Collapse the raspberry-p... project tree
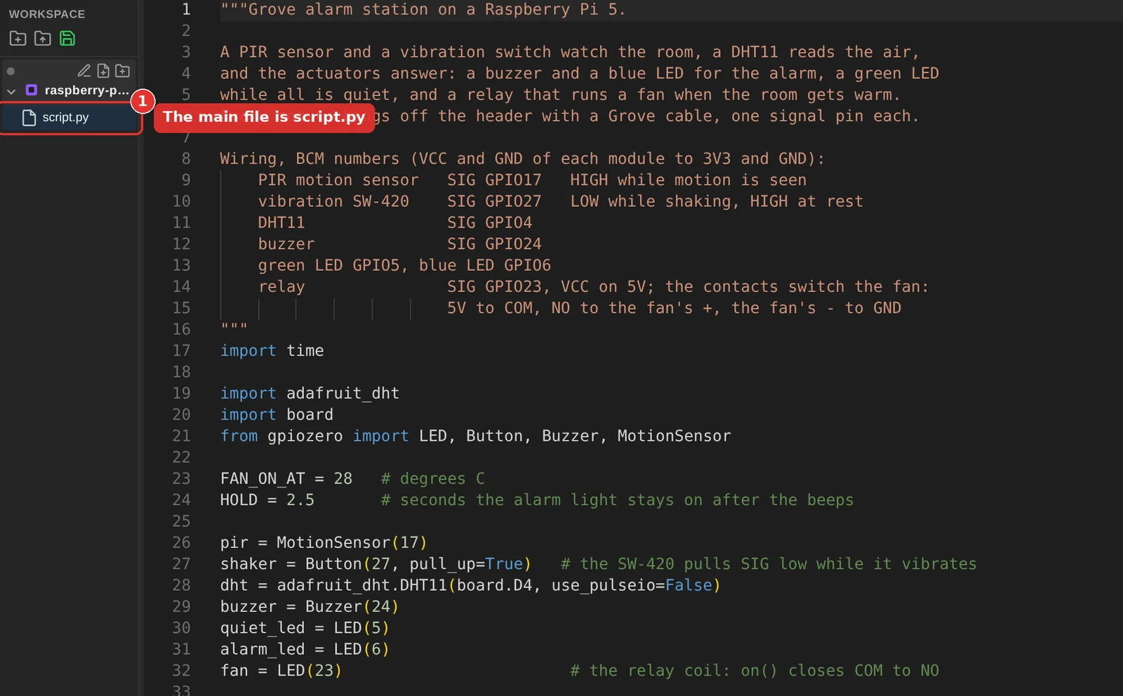The height and width of the screenshot is (696, 1123). click(x=11, y=91)
